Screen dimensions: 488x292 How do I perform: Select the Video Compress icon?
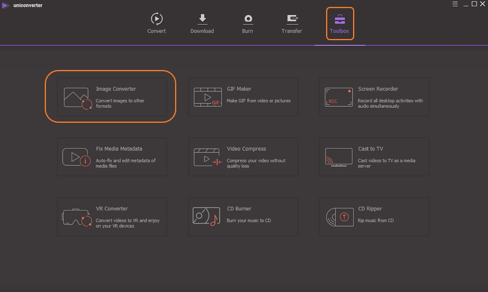(207, 157)
